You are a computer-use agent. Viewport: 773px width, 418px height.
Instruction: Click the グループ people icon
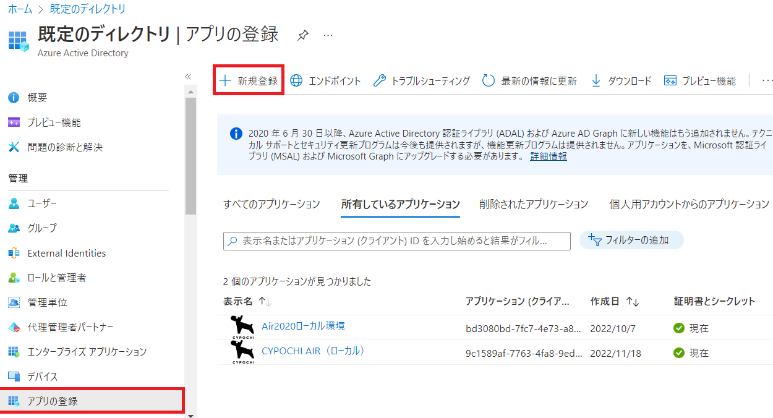click(14, 228)
